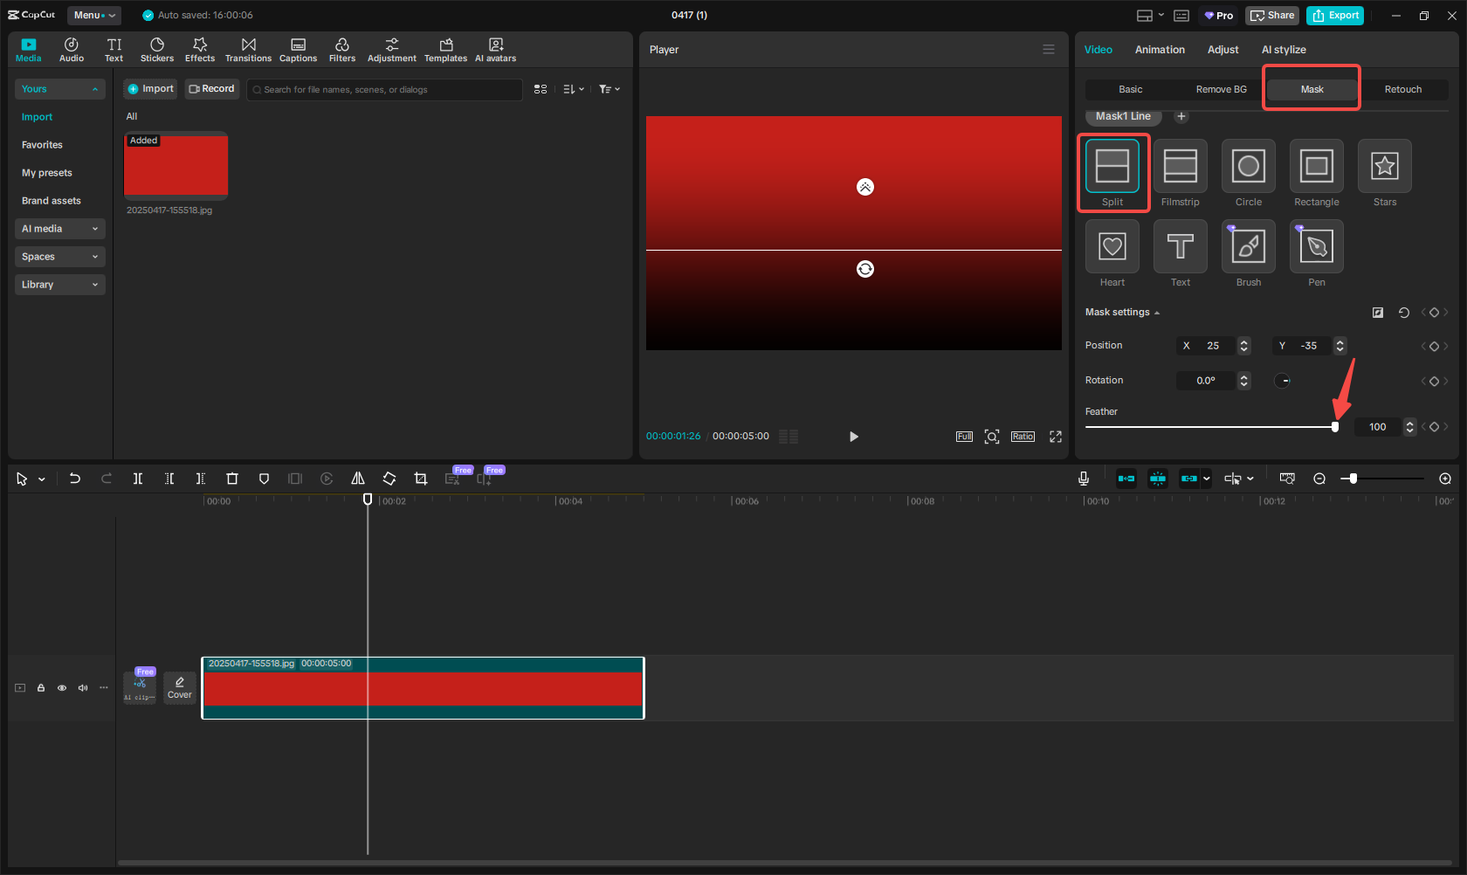Screen dimensions: 1467x875
Task: Click the Export button
Action: [1334, 16]
